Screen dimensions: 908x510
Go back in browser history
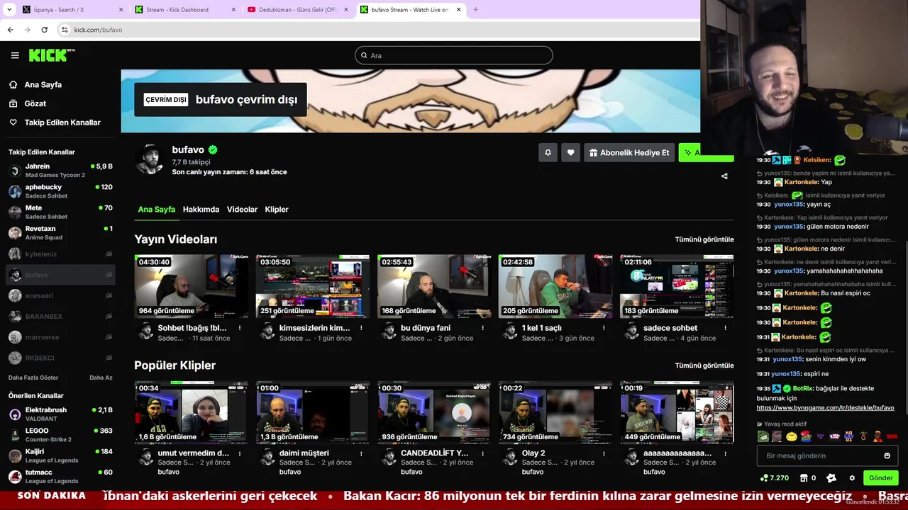(10, 30)
